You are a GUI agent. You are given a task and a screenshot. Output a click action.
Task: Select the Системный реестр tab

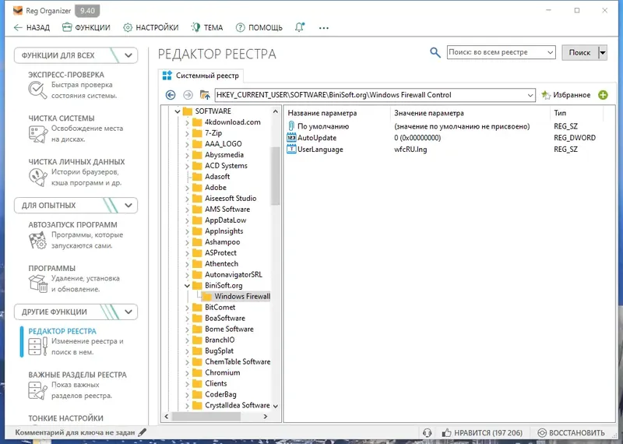click(201, 76)
